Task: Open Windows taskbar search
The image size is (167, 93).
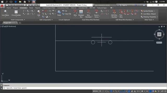Action: click(x=7, y=2)
